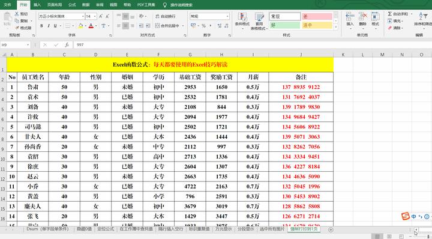Select the Format Painter (格式刷) brush
Image resolution: width=432 pixels, height=239 pixels.
17,28
